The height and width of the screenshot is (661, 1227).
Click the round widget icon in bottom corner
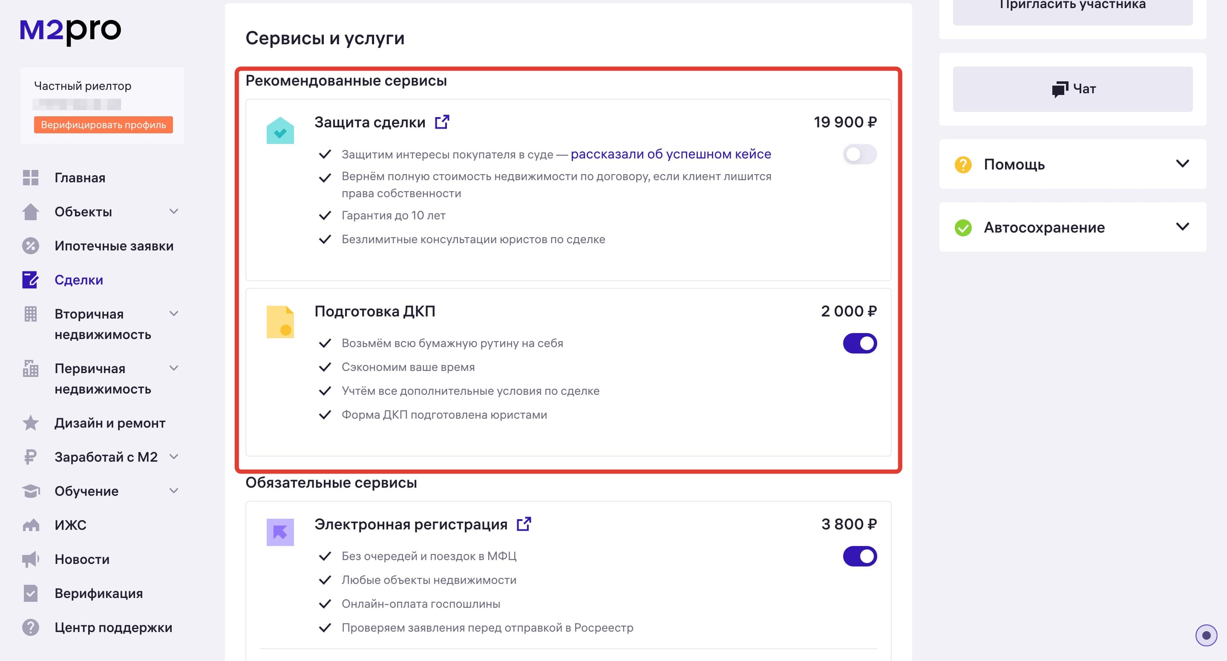click(1206, 635)
